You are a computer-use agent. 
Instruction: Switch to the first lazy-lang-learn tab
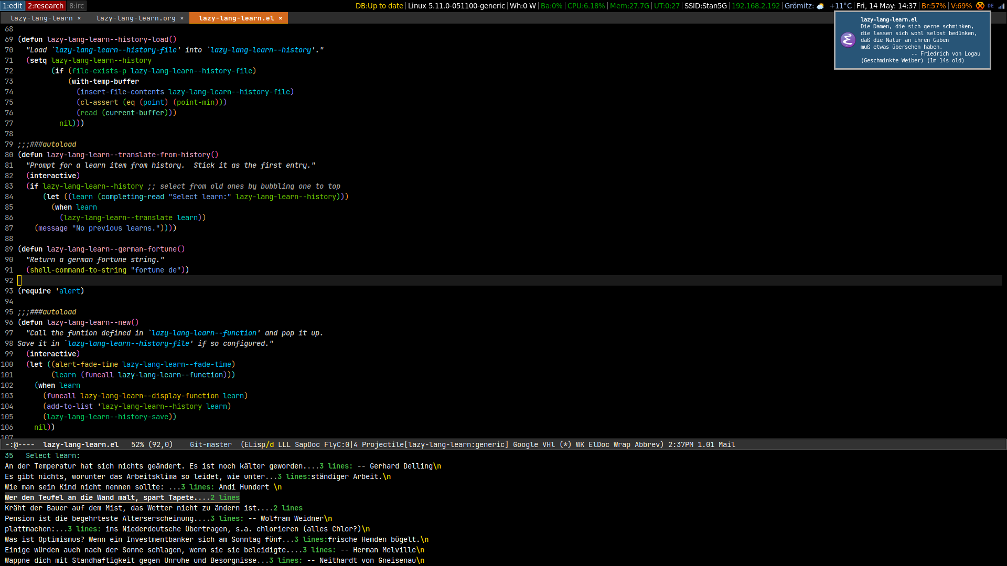point(41,18)
